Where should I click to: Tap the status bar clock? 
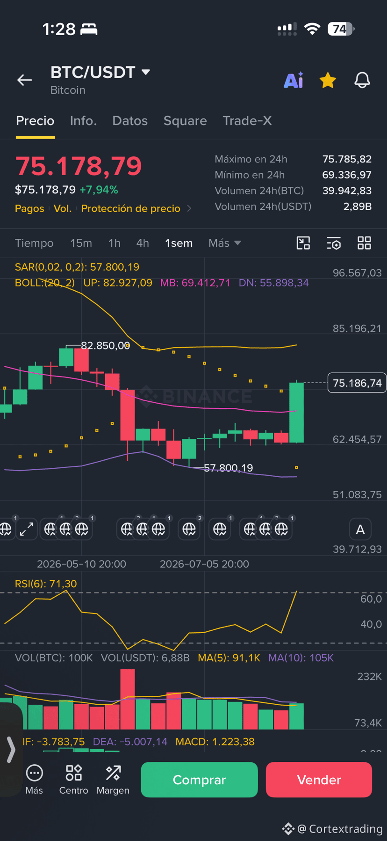click(59, 29)
